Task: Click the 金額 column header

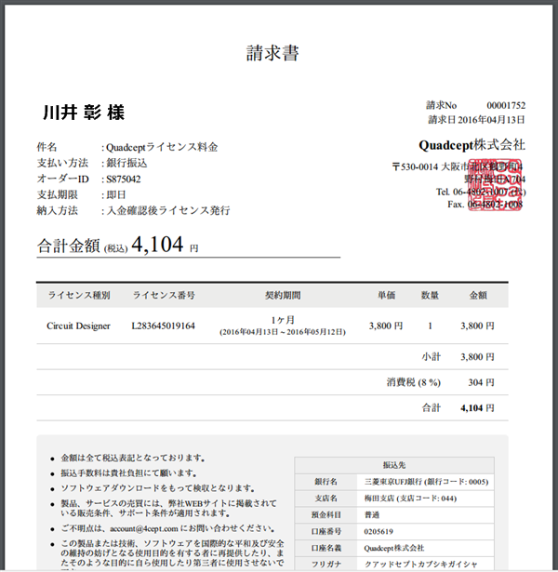Action: click(478, 295)
